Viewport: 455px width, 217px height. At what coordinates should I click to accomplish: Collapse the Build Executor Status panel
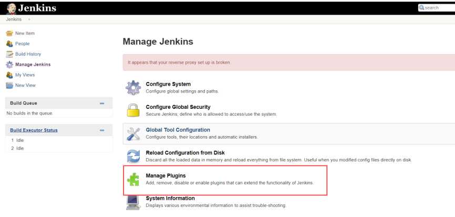click(102, 130)
